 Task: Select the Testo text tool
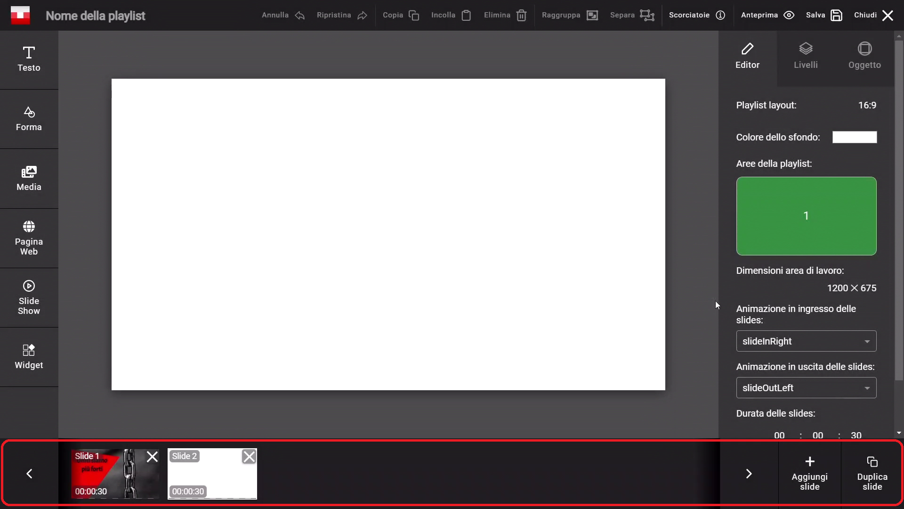(29, 59)
